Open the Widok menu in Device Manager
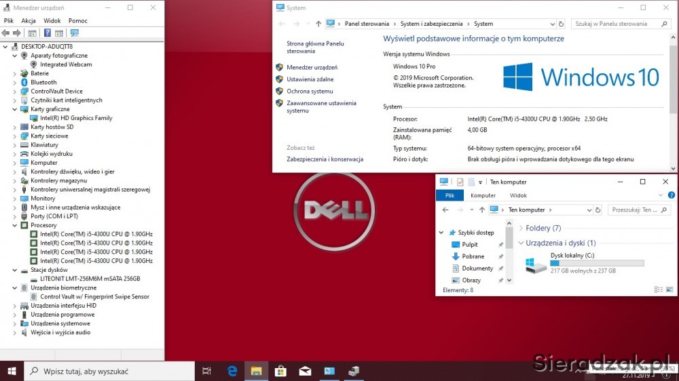679x381 pixels. tap(52, 21)
